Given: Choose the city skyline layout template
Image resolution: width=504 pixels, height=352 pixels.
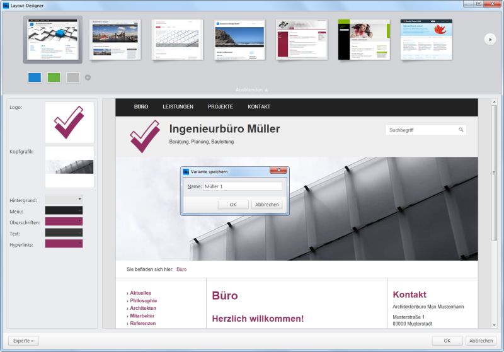Looking at the screenshot, I should 115,40.
